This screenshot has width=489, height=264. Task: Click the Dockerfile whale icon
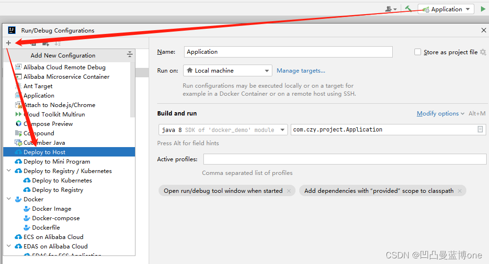[x=27, y=228]
